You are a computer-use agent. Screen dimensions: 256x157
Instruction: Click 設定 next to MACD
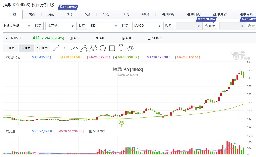[169, 26]
